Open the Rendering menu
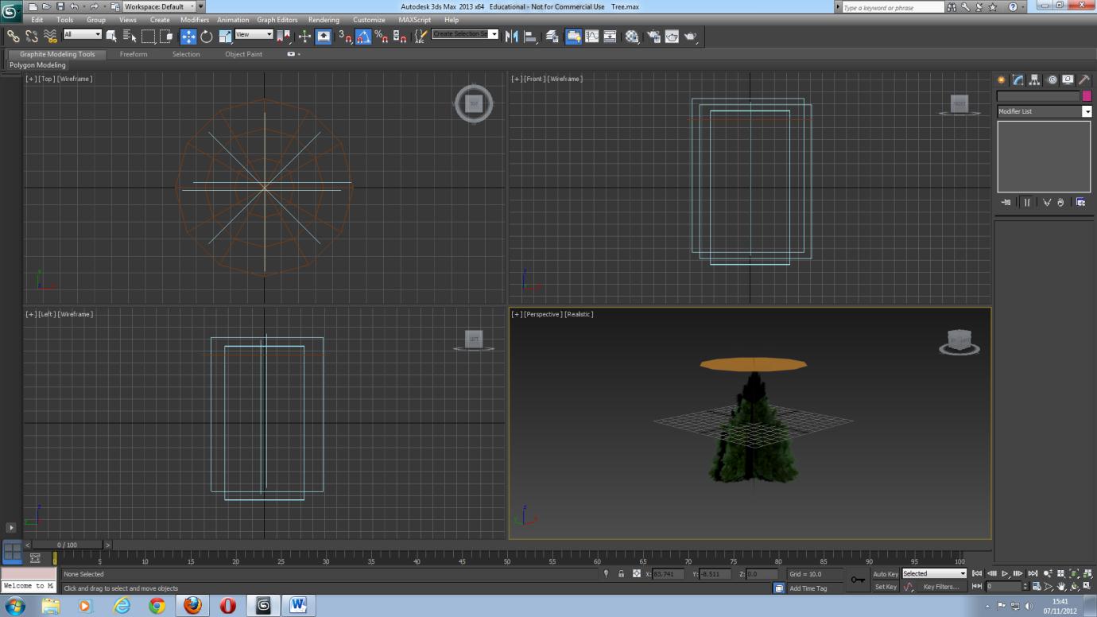This screenshot has width=1097, height=617. tap(324, 20)
